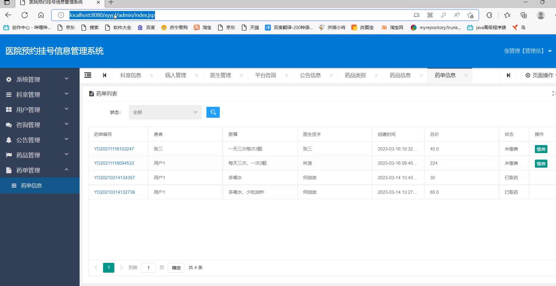
Task: Open the 状态 filter dropdown
Action: click(165, 112)
